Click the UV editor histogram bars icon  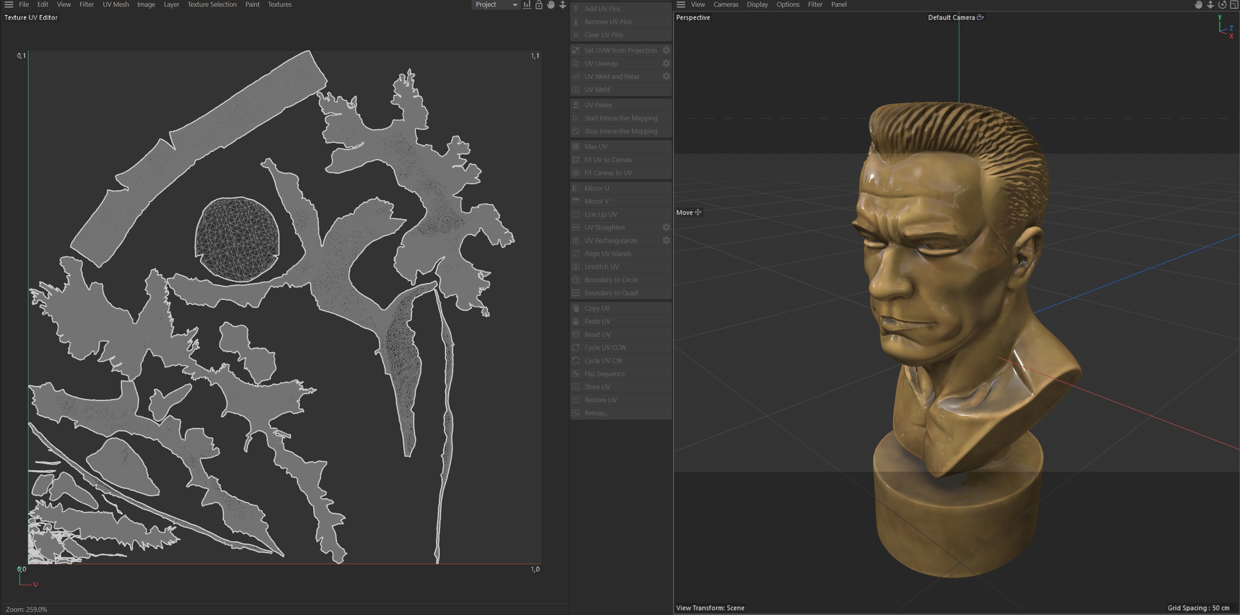527,5
